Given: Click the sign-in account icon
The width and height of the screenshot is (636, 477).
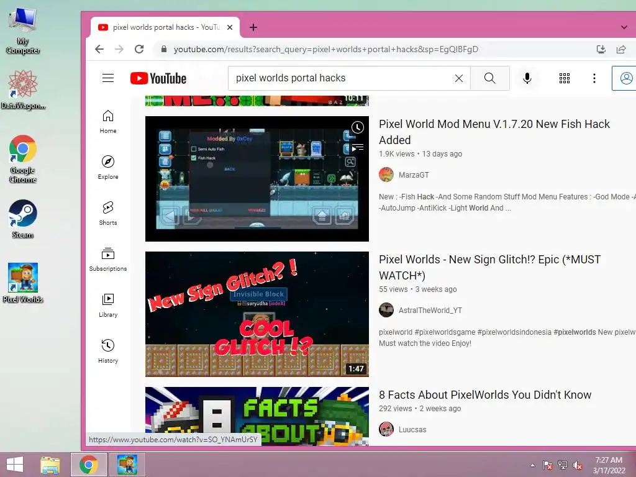Looking at the screenshot, I should 626,78.
